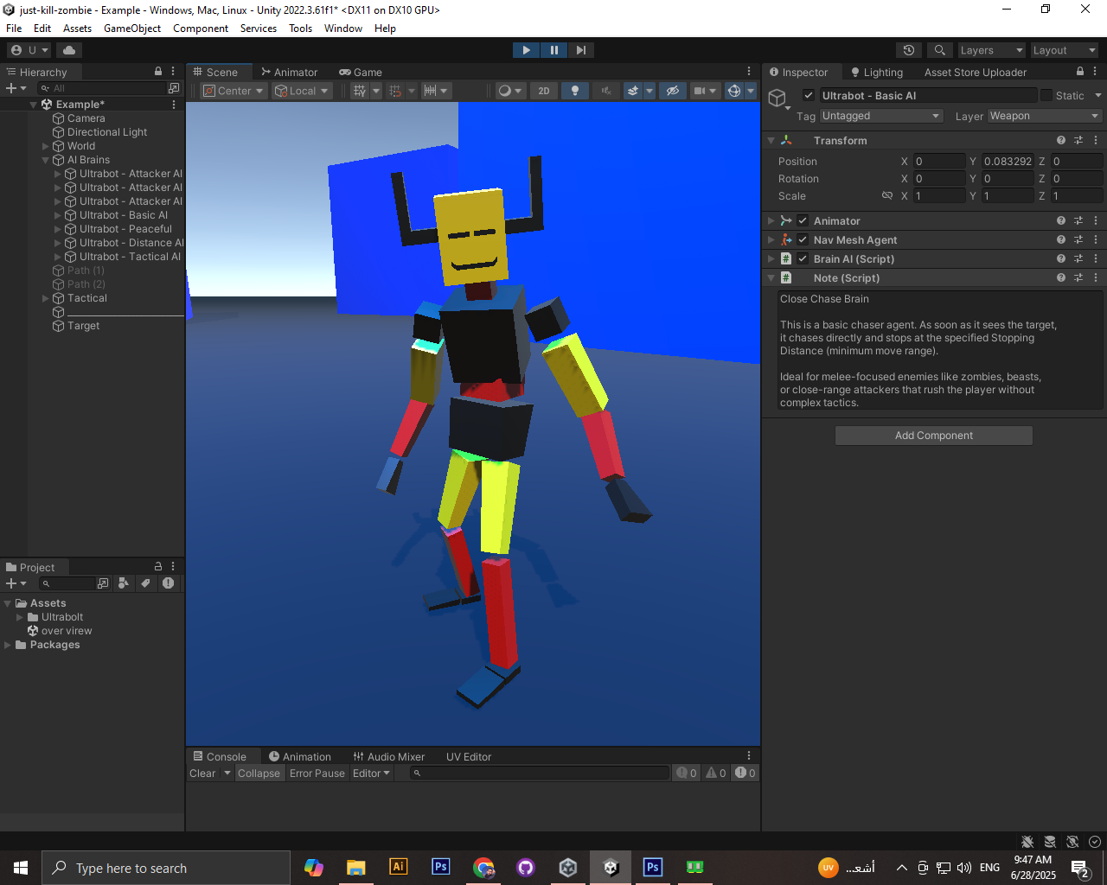Search by label tag icon in Project
The image size is (1107, 885).
pos(145,583)
